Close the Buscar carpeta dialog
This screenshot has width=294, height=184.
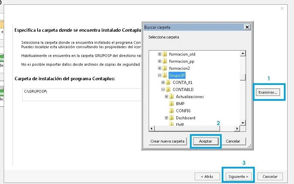pyautogui.click(x=247, y=27)
